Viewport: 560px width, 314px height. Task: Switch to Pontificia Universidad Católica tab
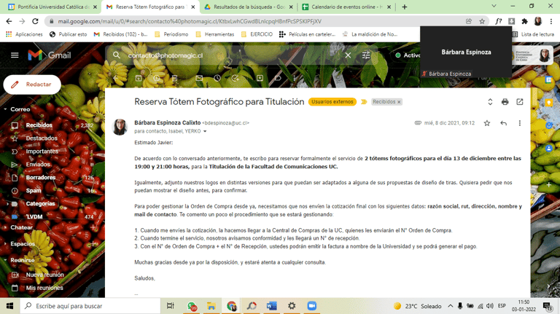click(52, 7)
